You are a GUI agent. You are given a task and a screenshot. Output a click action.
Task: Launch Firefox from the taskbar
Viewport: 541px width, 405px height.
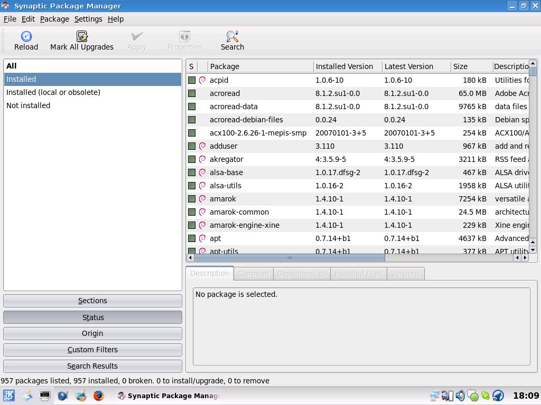pyautogui.click(x=98, y=396)
